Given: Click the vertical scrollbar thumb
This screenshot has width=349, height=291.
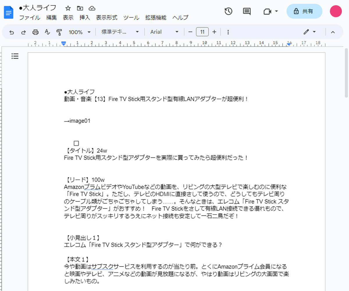Looking at the screenshot, I should (x=346, y=73).
